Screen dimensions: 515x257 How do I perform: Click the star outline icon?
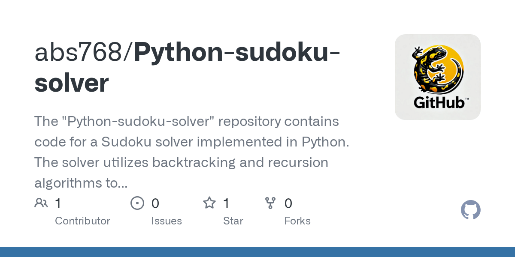click(x=209, y=203)
